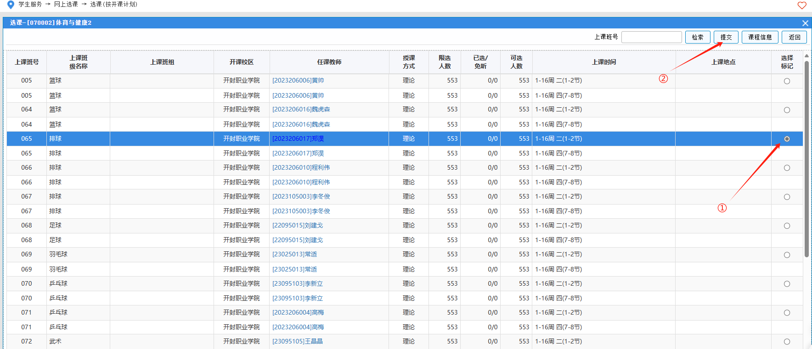Click the blue location pin icon

(11, 5)
